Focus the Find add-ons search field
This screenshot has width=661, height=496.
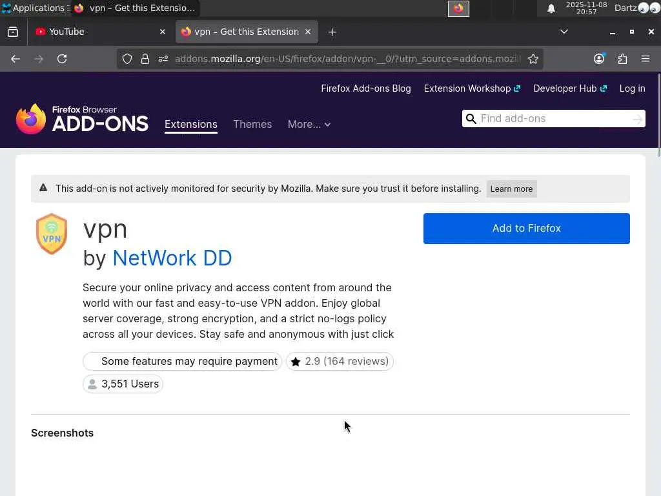(553, 119)
